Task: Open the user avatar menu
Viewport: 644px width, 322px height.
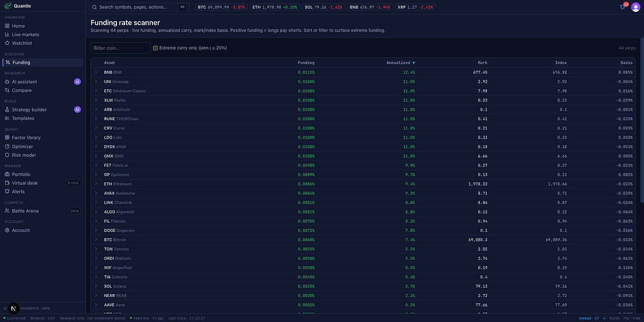Action: tap(636, 6)
